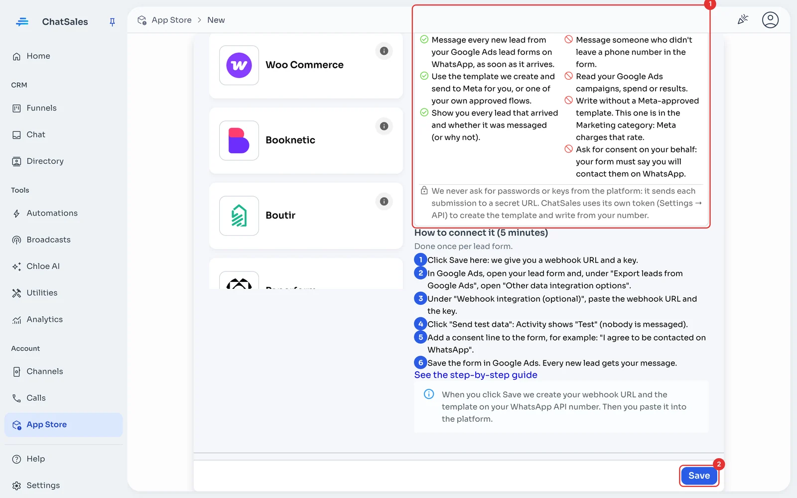Pin the sidebar with the pin icon
The image size is (797, 498).
pos(112,22)
